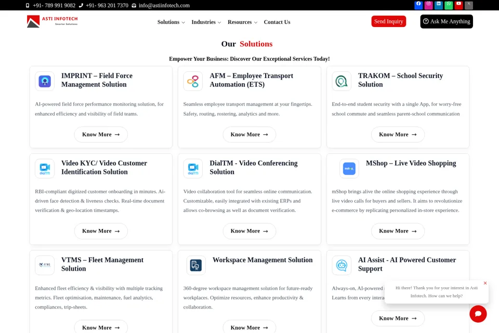Click the AI Assist robot icon
Image resolution: width=499 pixels, height=333 pixels.
pos(342,265)
